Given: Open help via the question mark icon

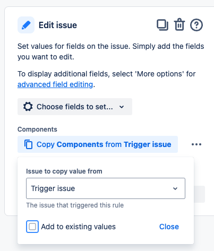Looking at the screenshot, I should [x=196, y=25].
